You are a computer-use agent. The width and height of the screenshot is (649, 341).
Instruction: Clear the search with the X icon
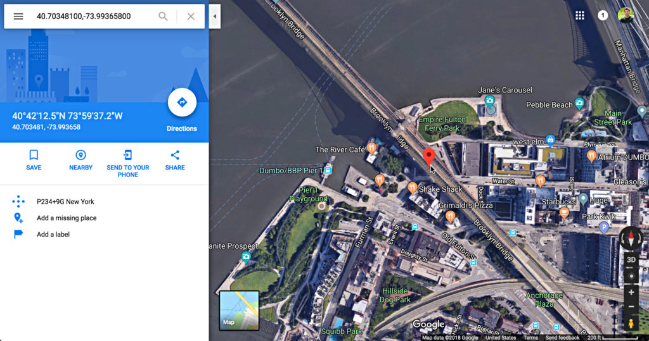191,16
